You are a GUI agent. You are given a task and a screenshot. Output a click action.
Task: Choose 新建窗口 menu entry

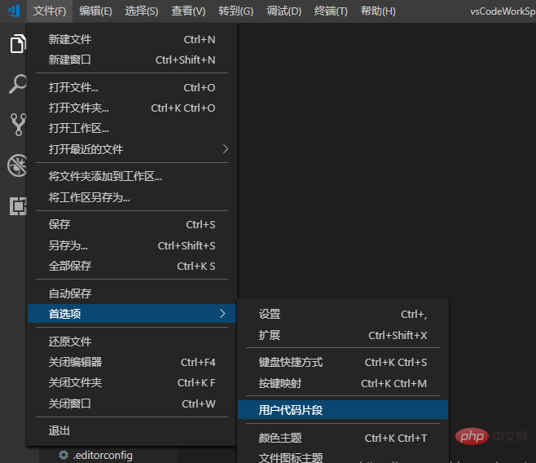(x=132, y=60)
